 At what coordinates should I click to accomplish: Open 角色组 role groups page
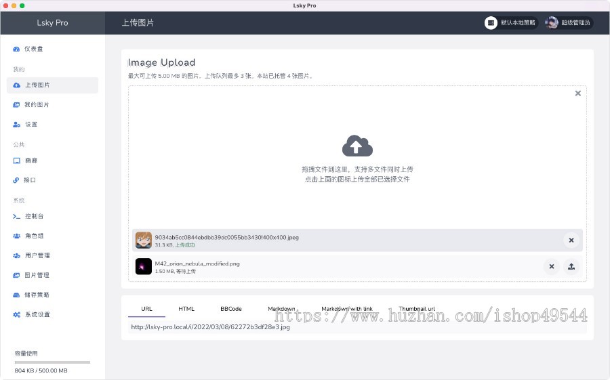pos(52,236)
